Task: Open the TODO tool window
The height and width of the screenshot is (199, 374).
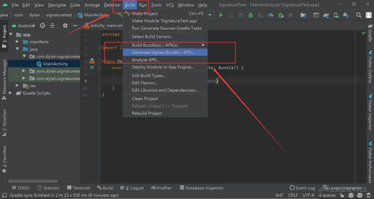Action: (20, 188)
